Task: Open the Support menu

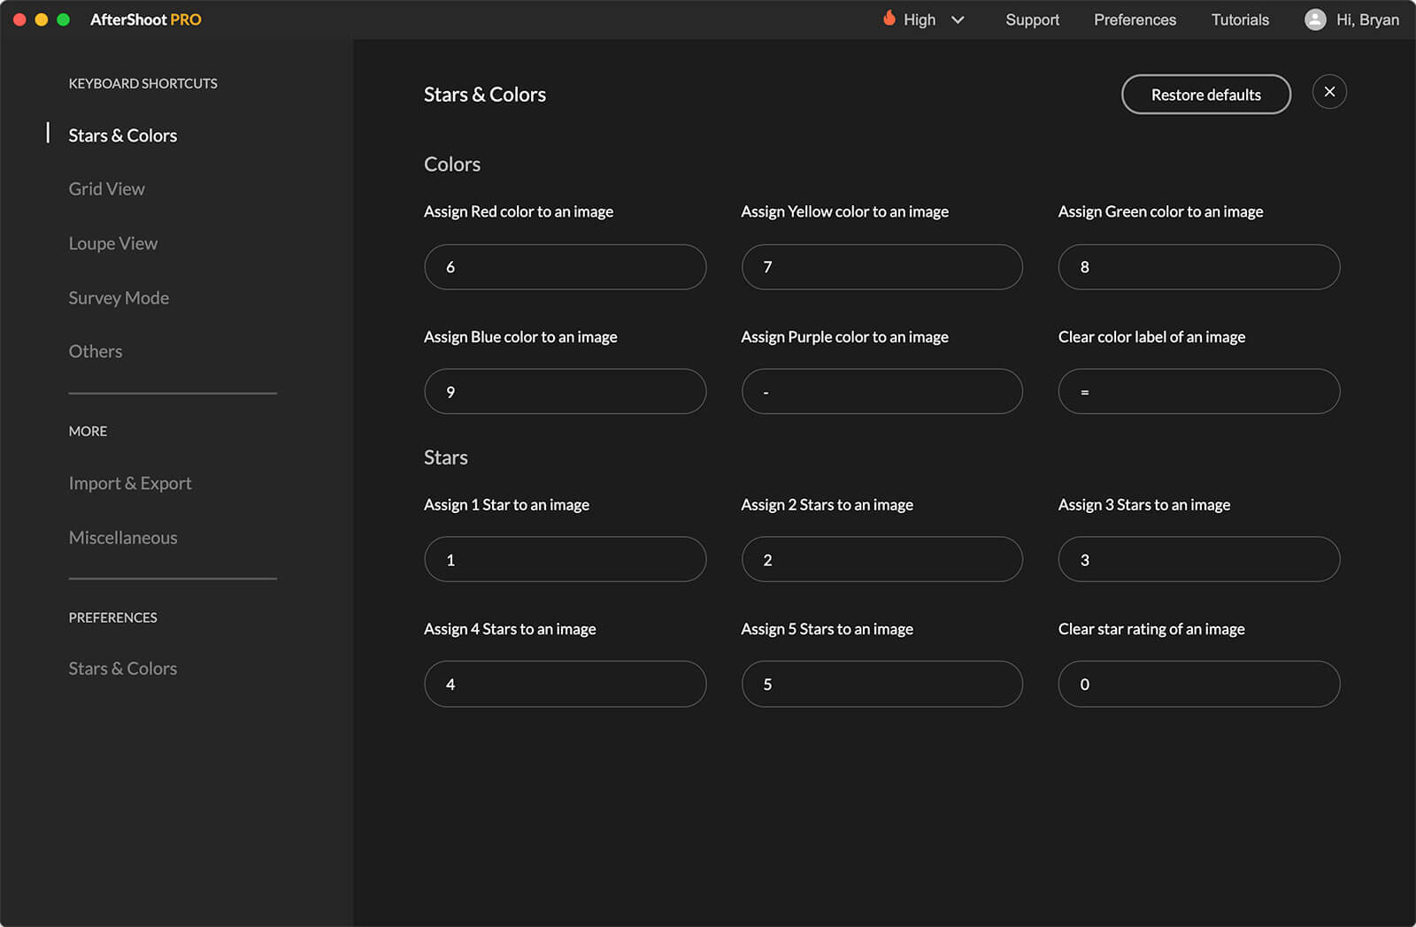Action: point(1032,19)
